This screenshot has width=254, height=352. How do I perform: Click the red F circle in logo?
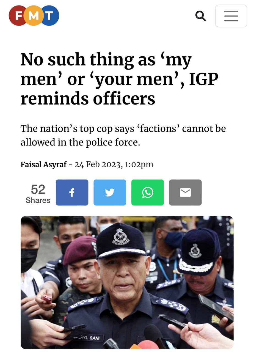pyautogui.click(x=18, y=16)
